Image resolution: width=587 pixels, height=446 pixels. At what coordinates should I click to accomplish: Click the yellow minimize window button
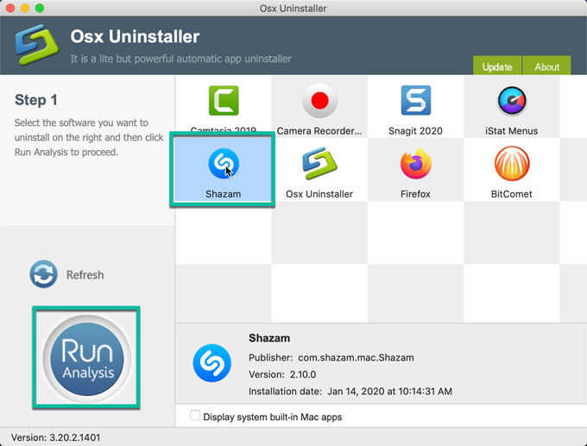pos(25,8)
